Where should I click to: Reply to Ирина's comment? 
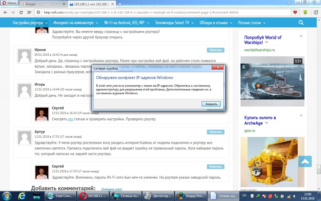[216, 50]
